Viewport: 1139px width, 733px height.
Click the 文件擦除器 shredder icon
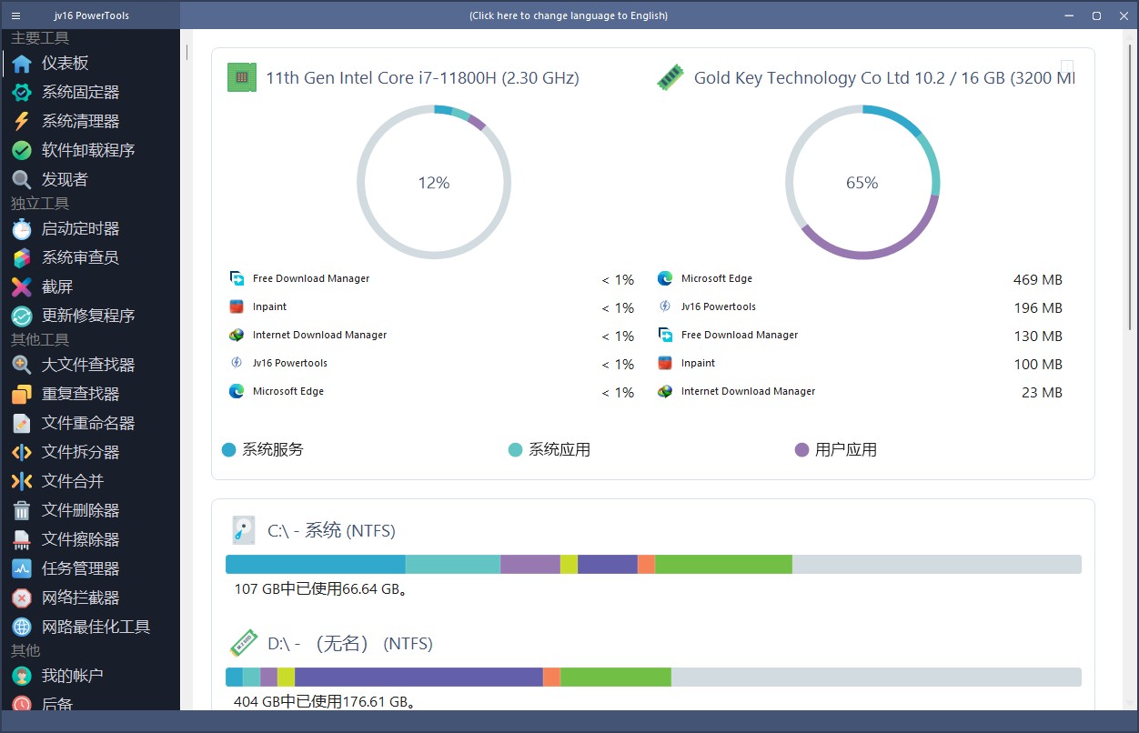(22, 540)
